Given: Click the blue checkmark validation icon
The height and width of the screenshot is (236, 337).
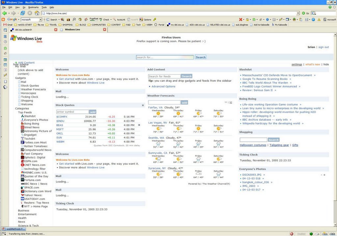Looking at the screenshot, I should point(313,19).
